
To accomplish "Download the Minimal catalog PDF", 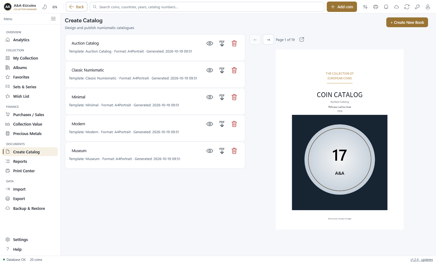I will click(222, 97).
